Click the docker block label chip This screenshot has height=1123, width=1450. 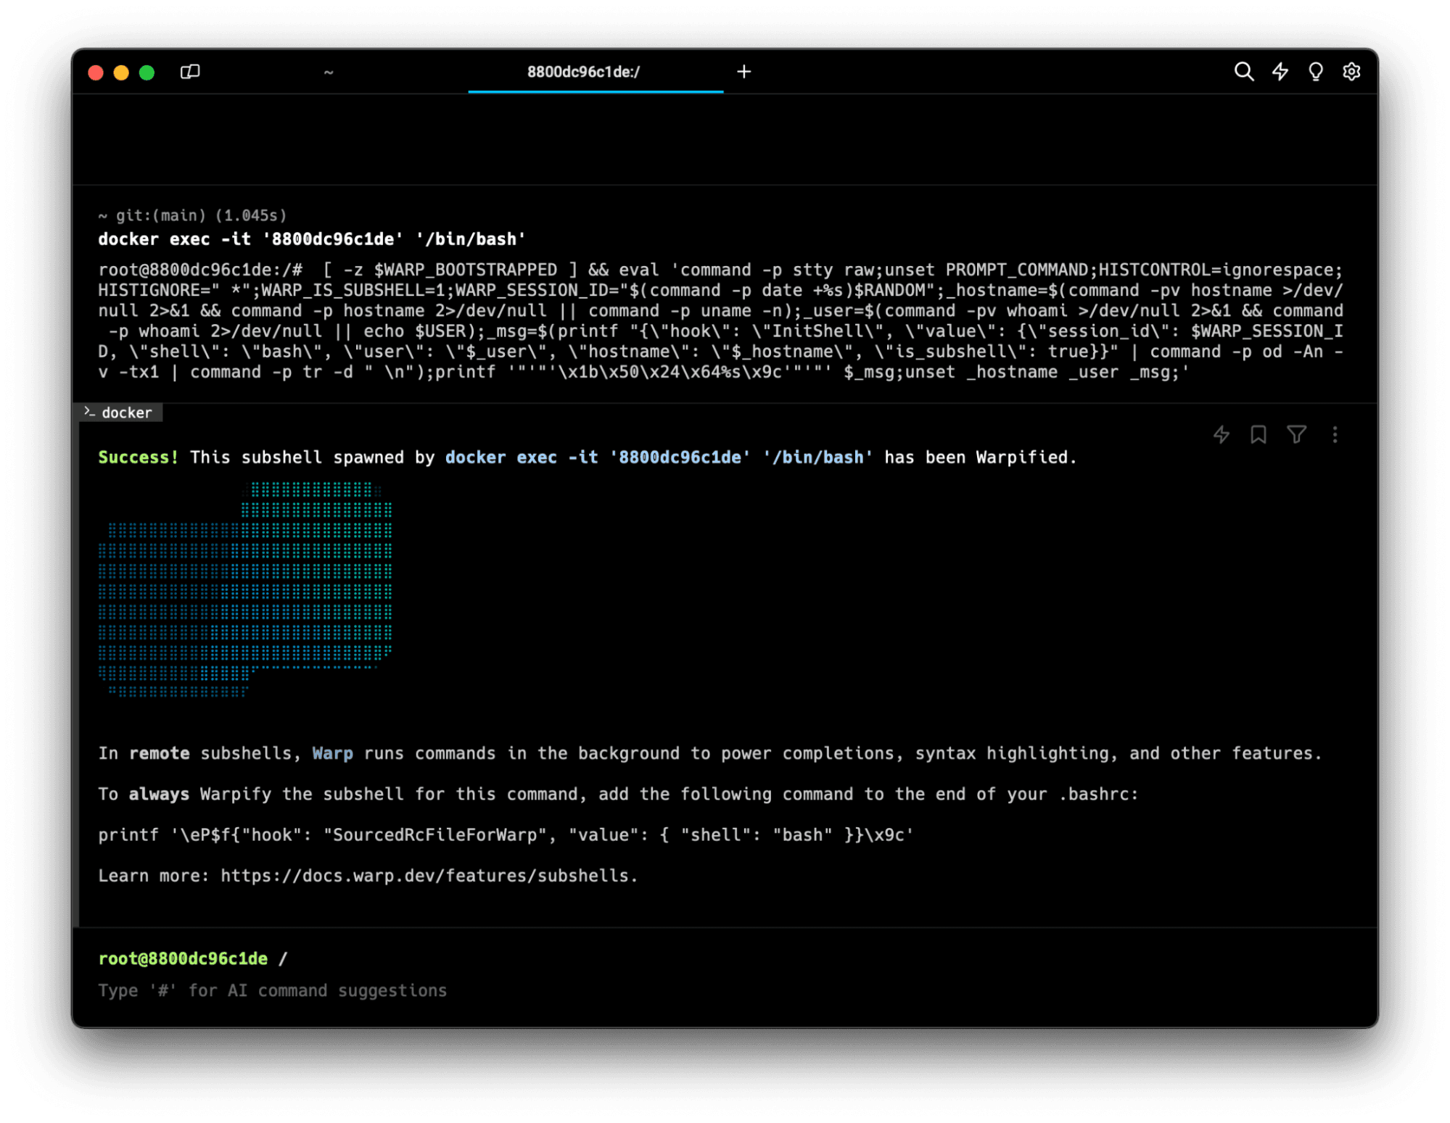pos(120,413)
